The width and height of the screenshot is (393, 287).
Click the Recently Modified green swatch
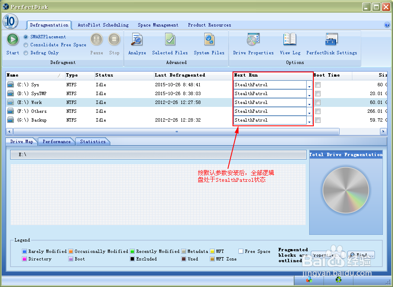132,251
